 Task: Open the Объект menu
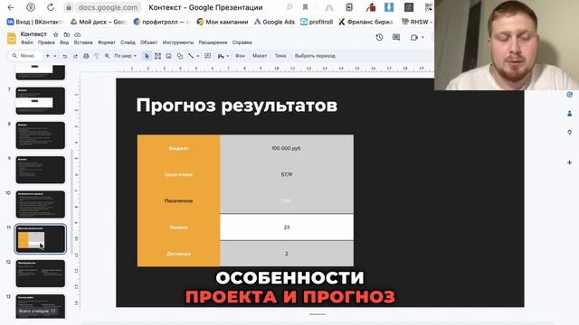(148, 42)
